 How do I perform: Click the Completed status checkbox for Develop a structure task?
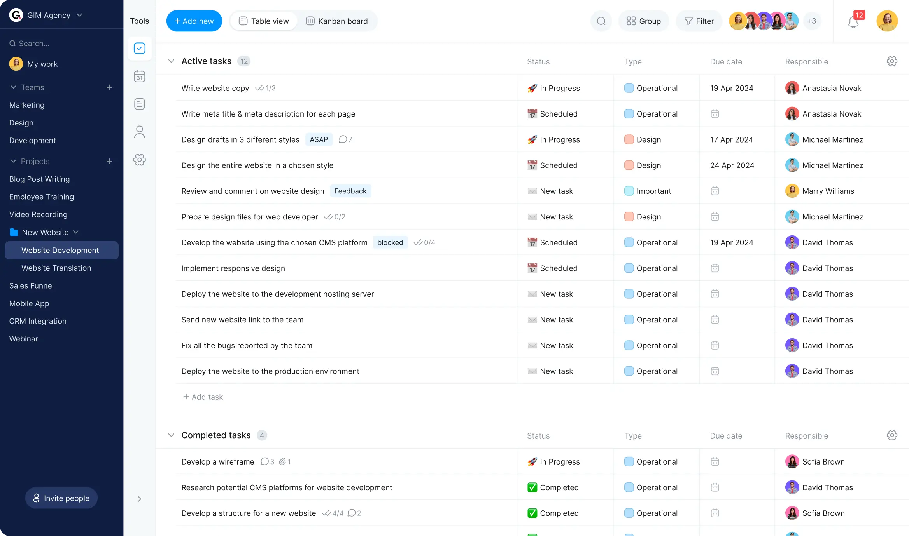[x=532, y=513]
